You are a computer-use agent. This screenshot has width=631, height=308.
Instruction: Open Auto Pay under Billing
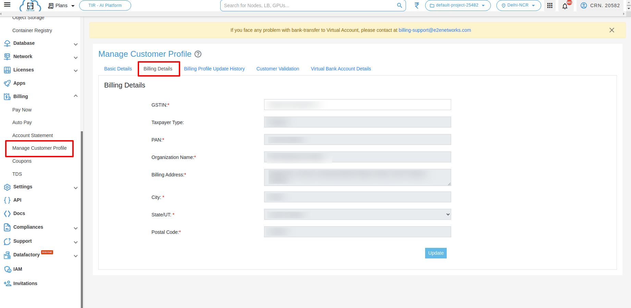[x=22, y=122]
